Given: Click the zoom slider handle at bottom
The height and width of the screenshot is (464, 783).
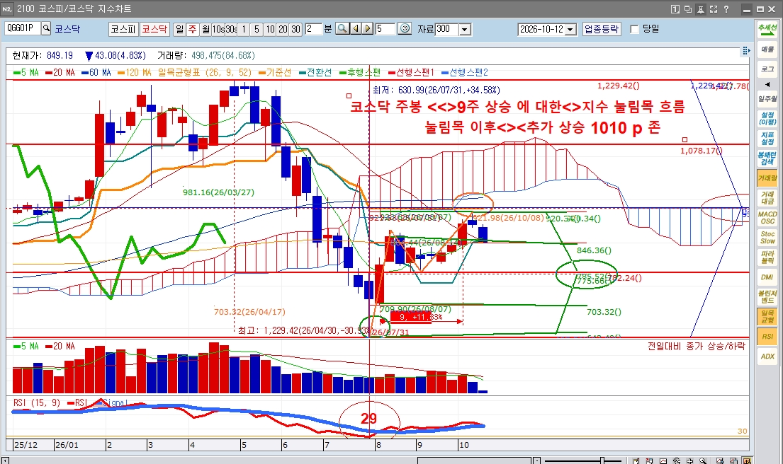Looking at the screenshot, I should coord(603,460).
